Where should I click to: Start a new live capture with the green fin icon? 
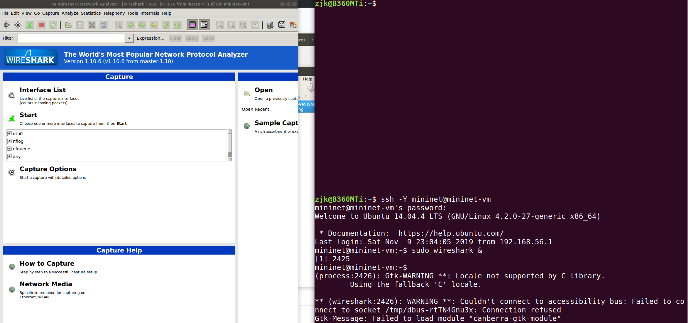[x=29, y=25]
